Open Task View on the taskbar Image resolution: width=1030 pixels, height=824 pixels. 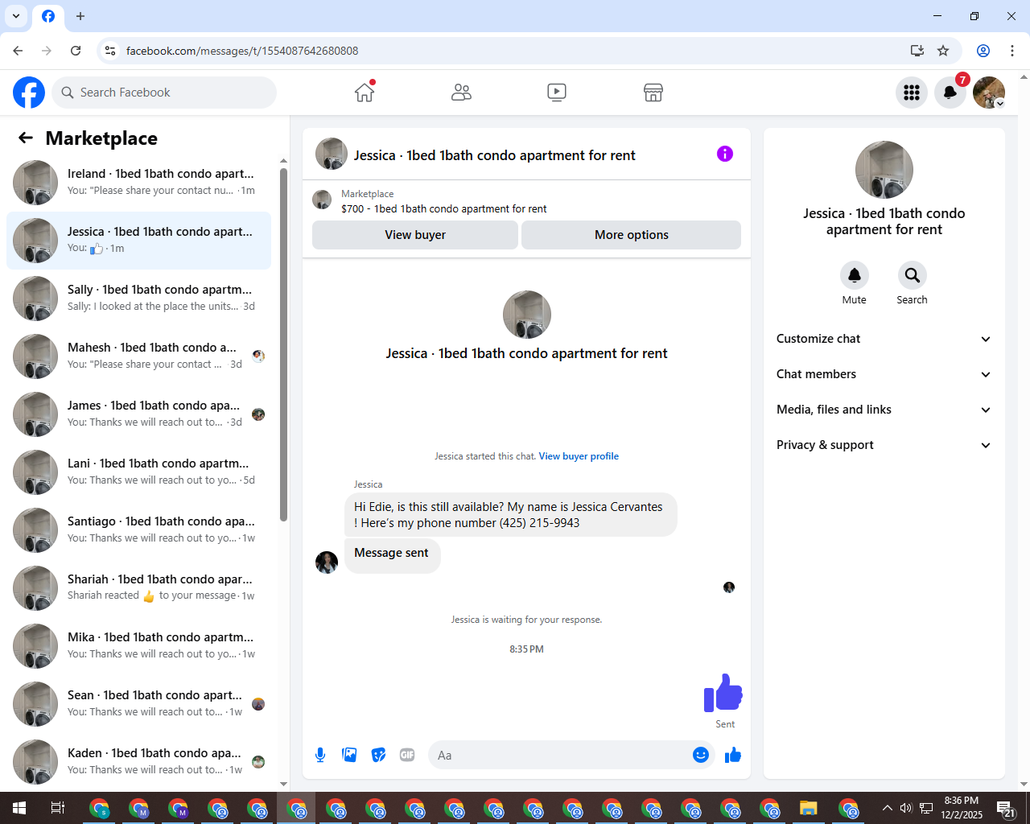pos(58,808)
